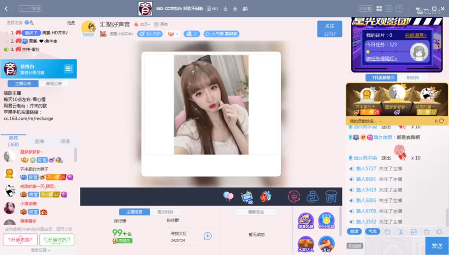Open the 商 shop icon
The height and width of the screenshot is (255, 449).
click(x=331, y=197)
